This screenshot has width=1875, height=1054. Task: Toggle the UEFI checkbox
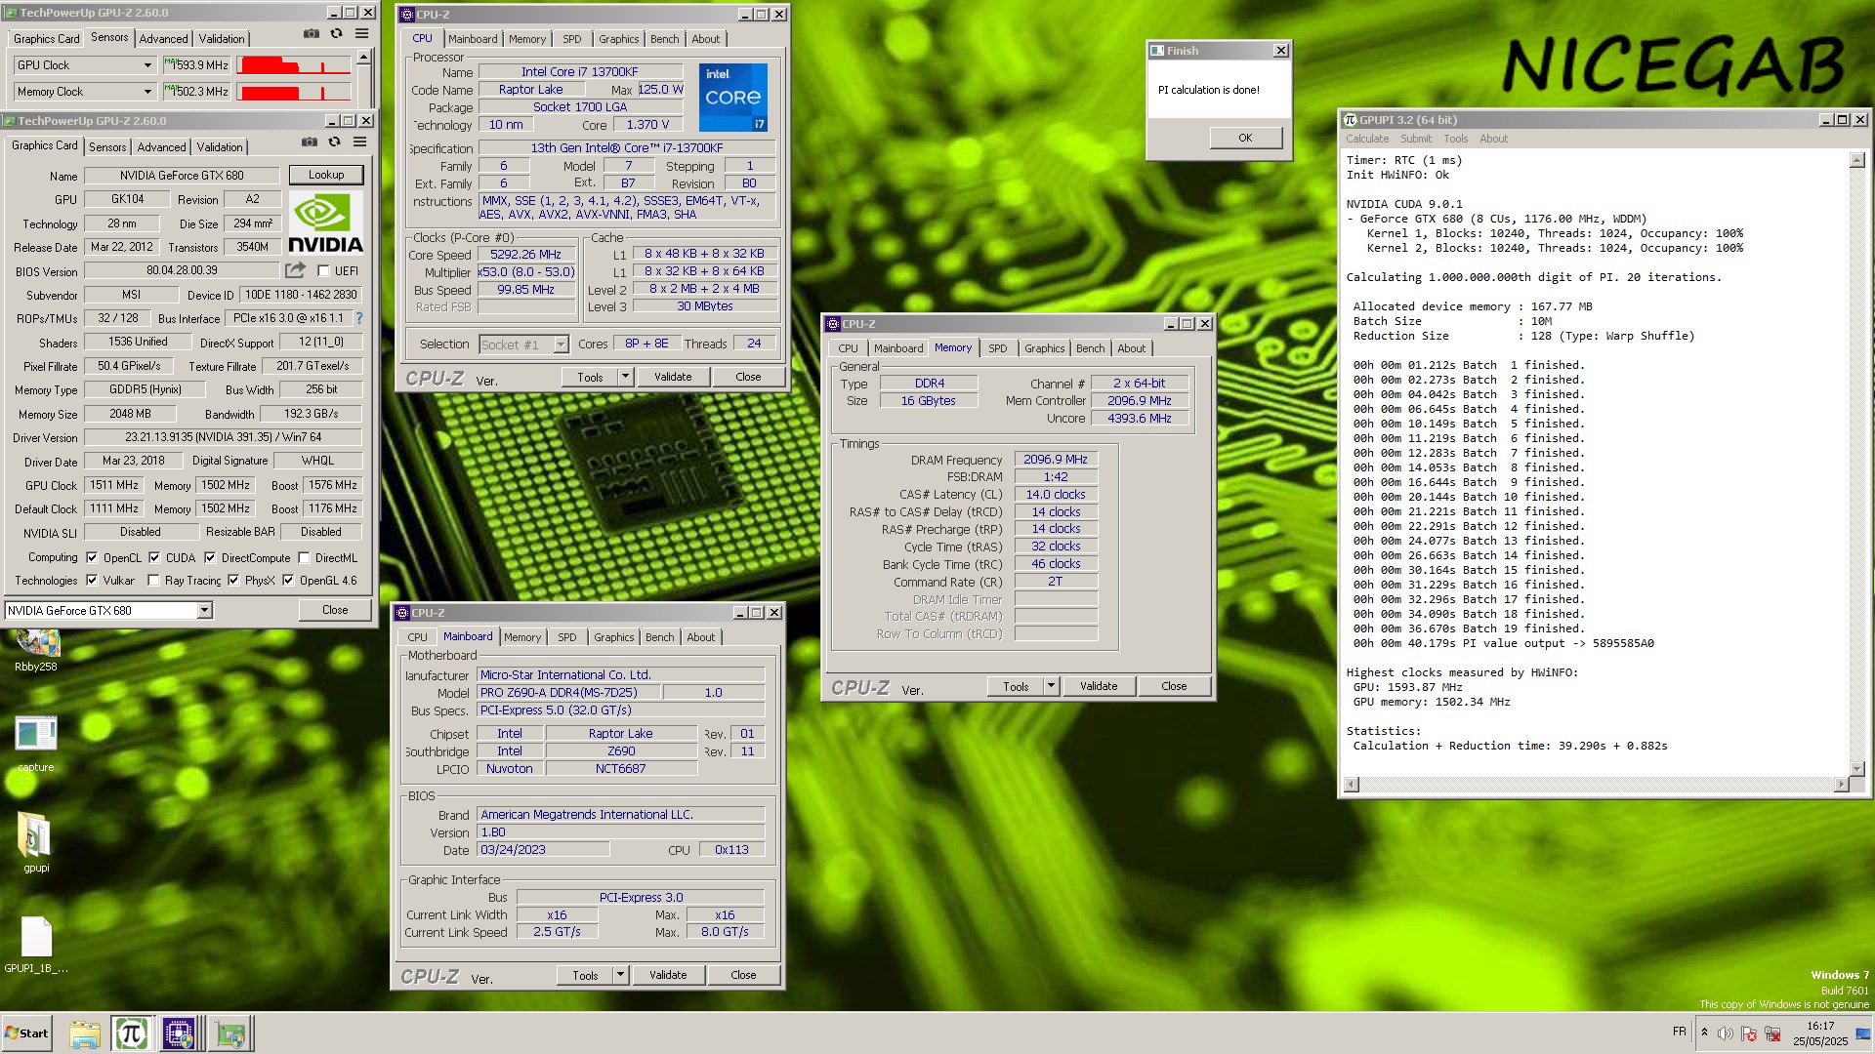click(323, 271)
